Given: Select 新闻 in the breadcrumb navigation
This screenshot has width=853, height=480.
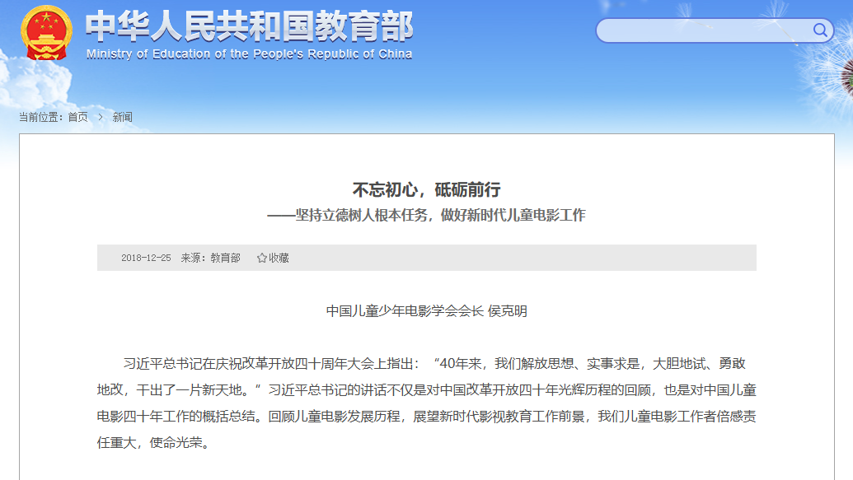Looking at the screenshot, I should pyautogui.click(x=124, y=118).
